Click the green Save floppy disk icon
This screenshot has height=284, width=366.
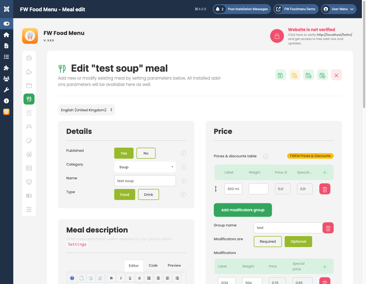281,75
